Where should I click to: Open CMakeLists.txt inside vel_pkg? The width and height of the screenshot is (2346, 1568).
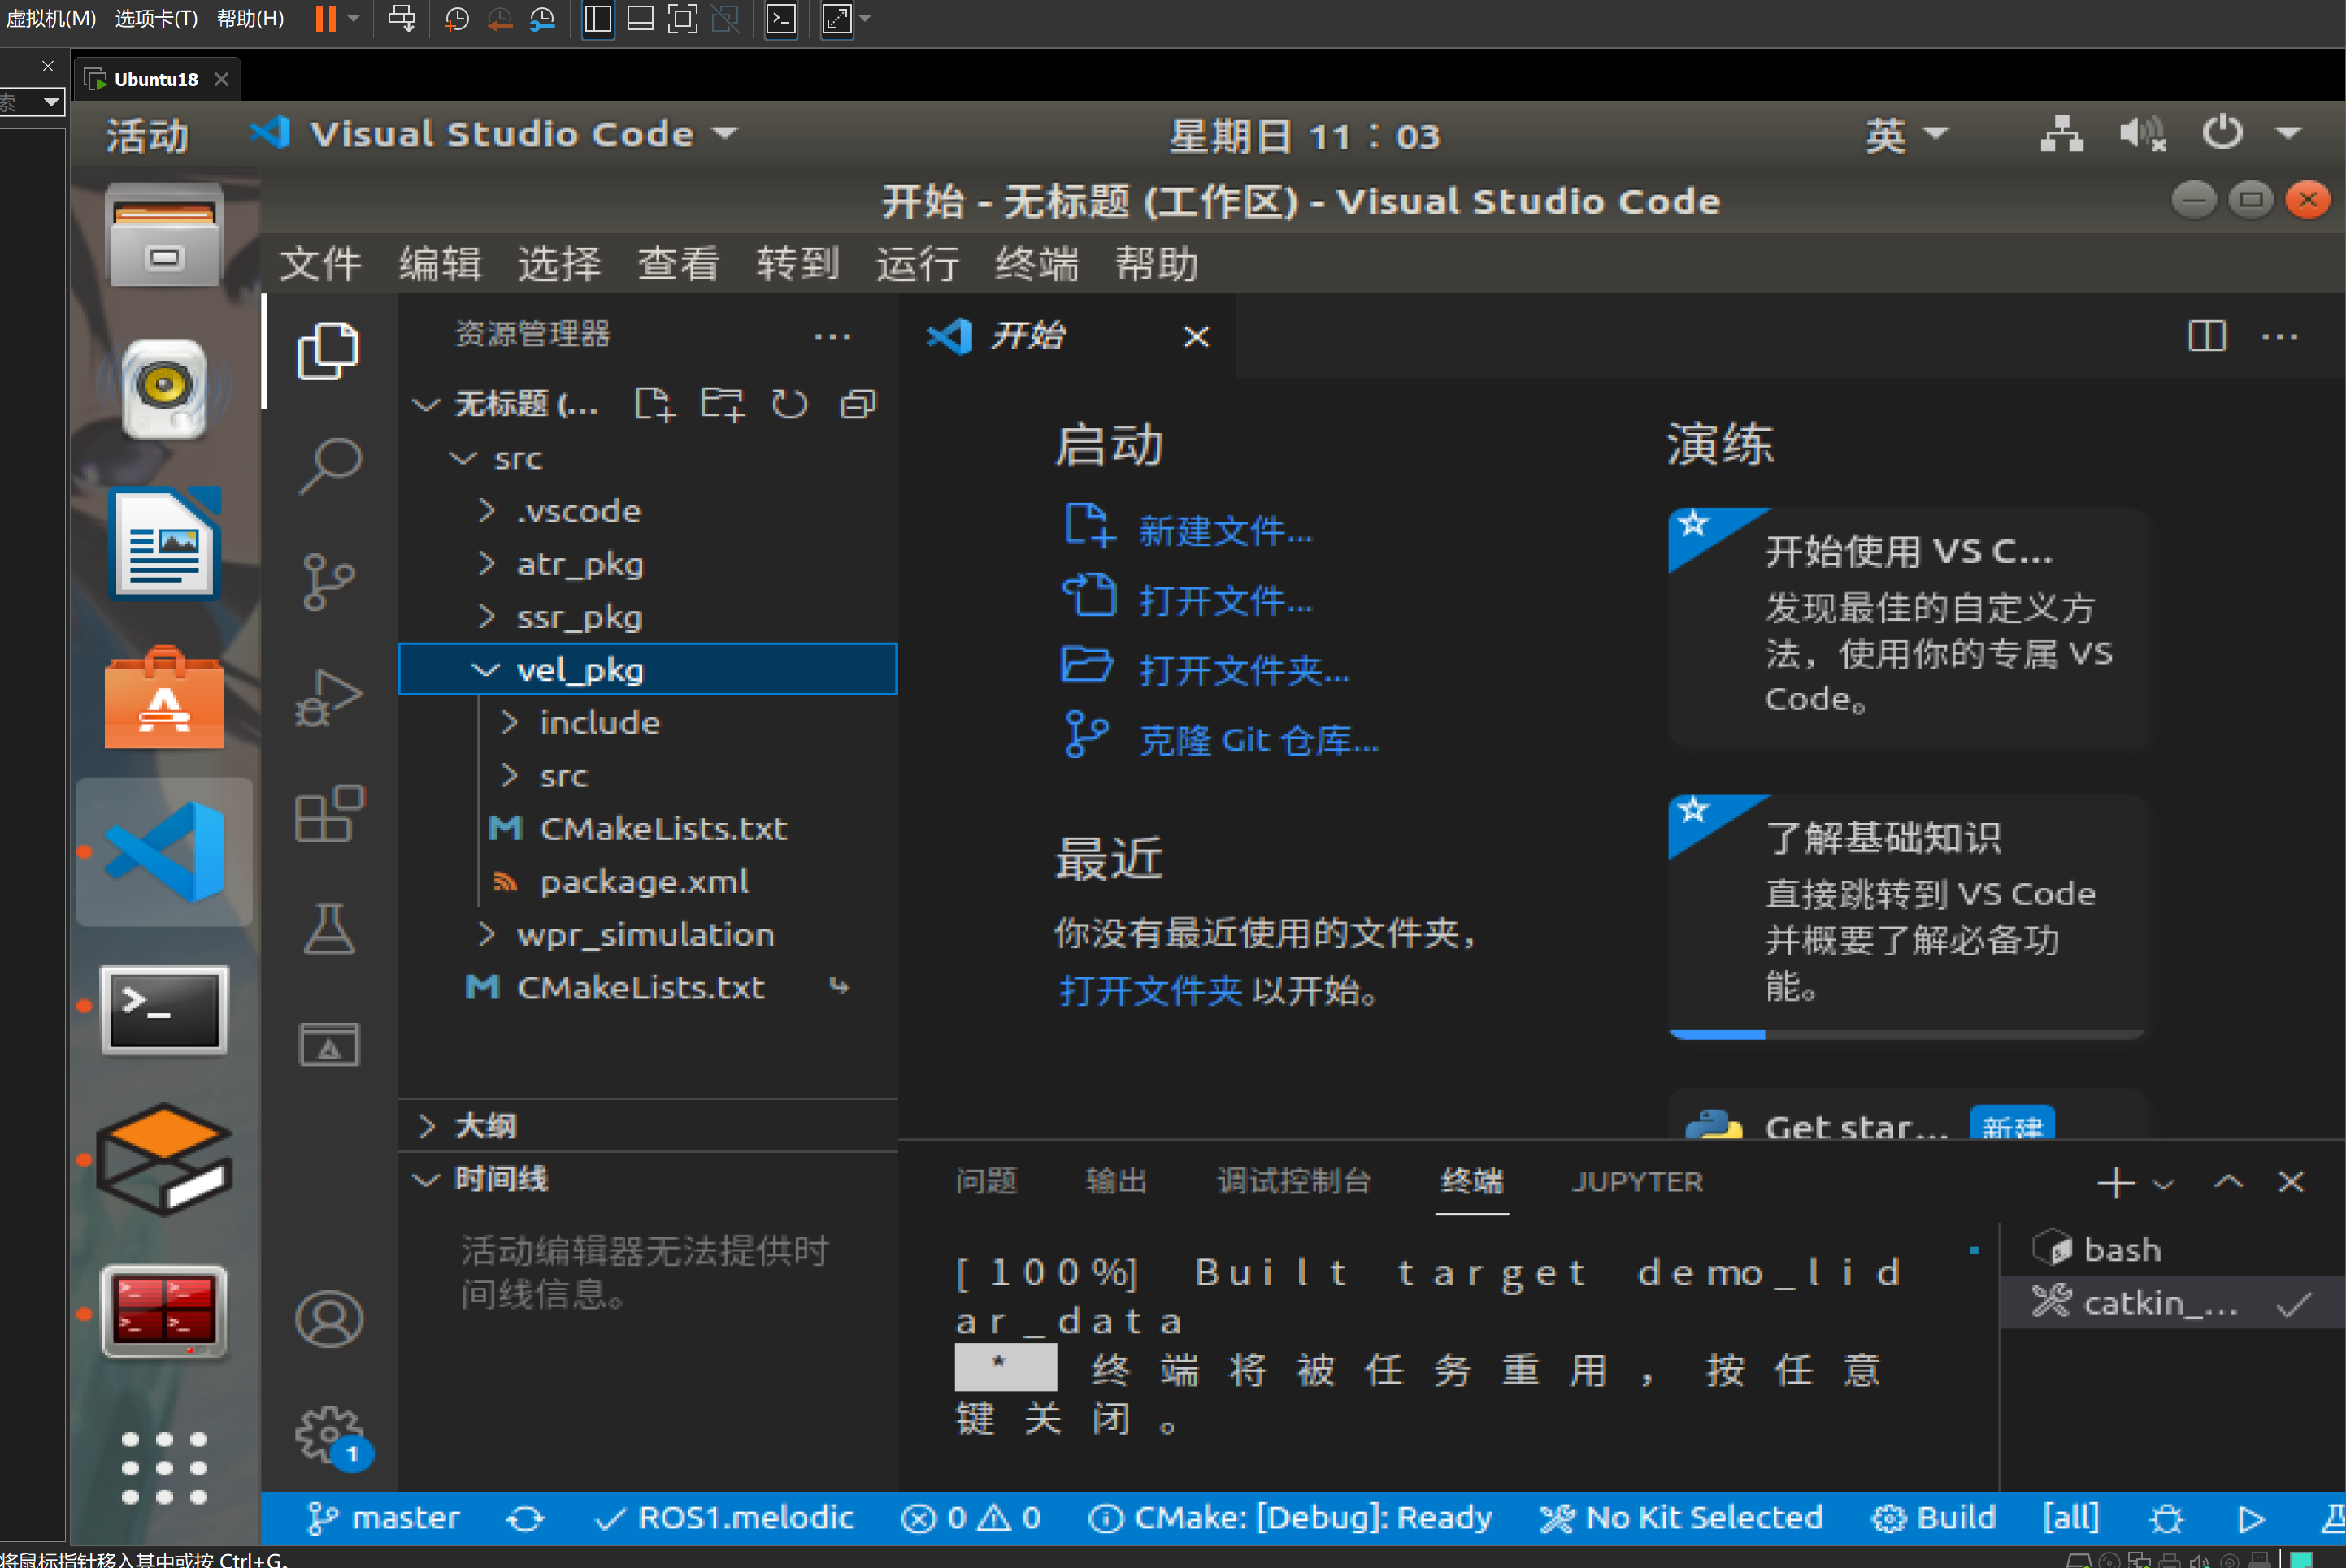coord(647,828)
